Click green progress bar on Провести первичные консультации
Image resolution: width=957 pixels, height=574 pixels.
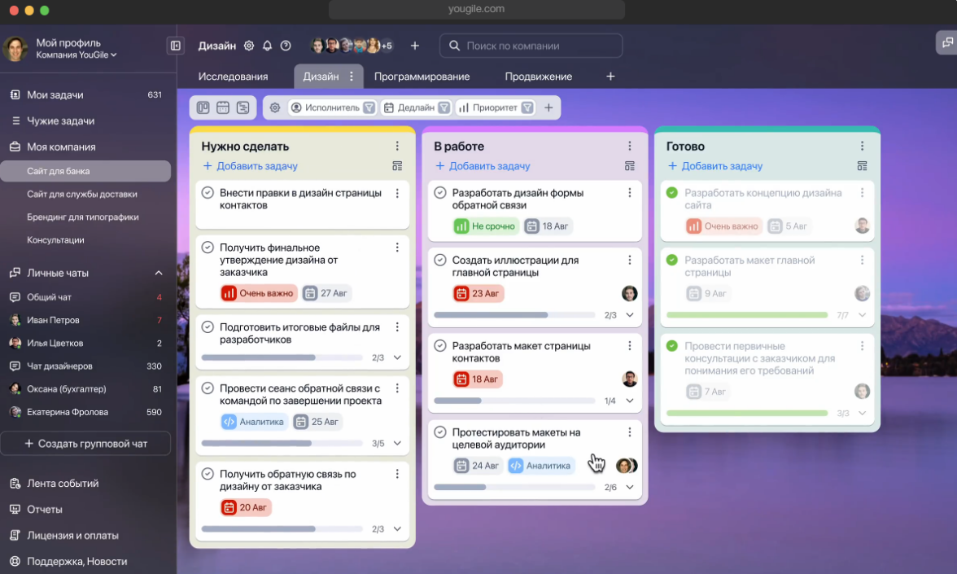pos(747,413)
